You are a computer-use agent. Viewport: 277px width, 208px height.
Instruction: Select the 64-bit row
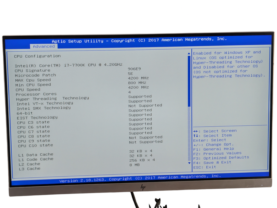(84, 112)
